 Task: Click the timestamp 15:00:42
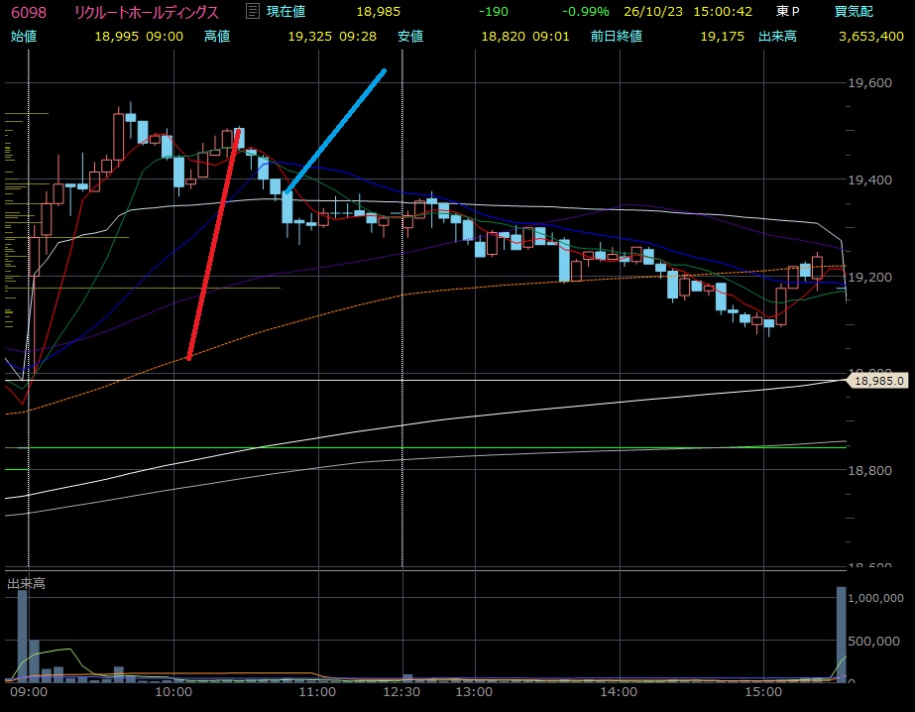click(x=723, y=12)
